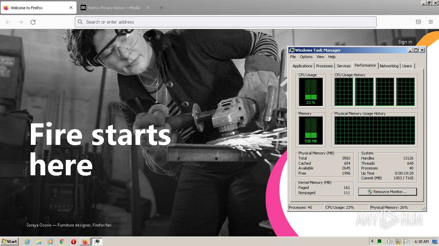The width and height of the screenshot is (439, 246).
Task: Open a new Firefox tab with plus
Action: (x=161, y=8)
